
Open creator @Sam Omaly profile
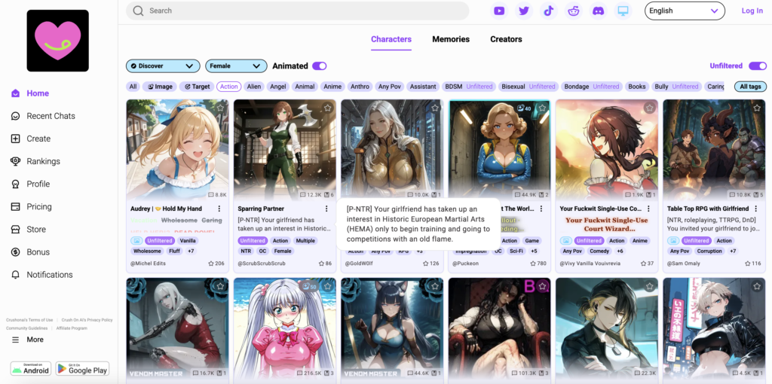click(x=683, y=264)
